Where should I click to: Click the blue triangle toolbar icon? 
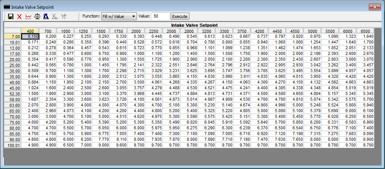(x=46, y=17)
